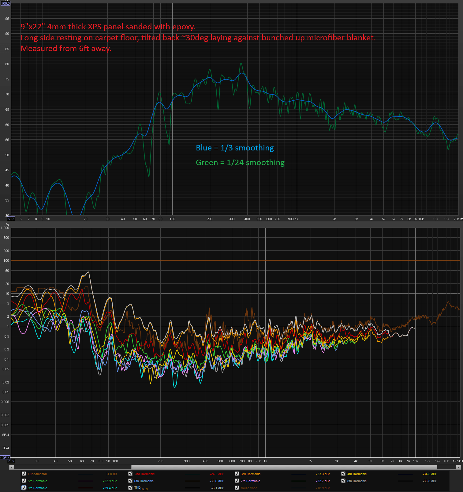
Task: Click the 9th Harmonic -39.4 dBr value
Action: point(110,488)
